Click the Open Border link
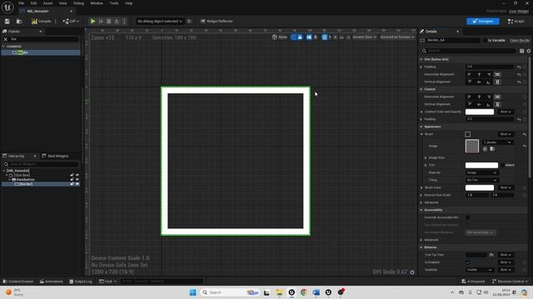This screenshot has height=299, width=533. (x=520, y=41)
